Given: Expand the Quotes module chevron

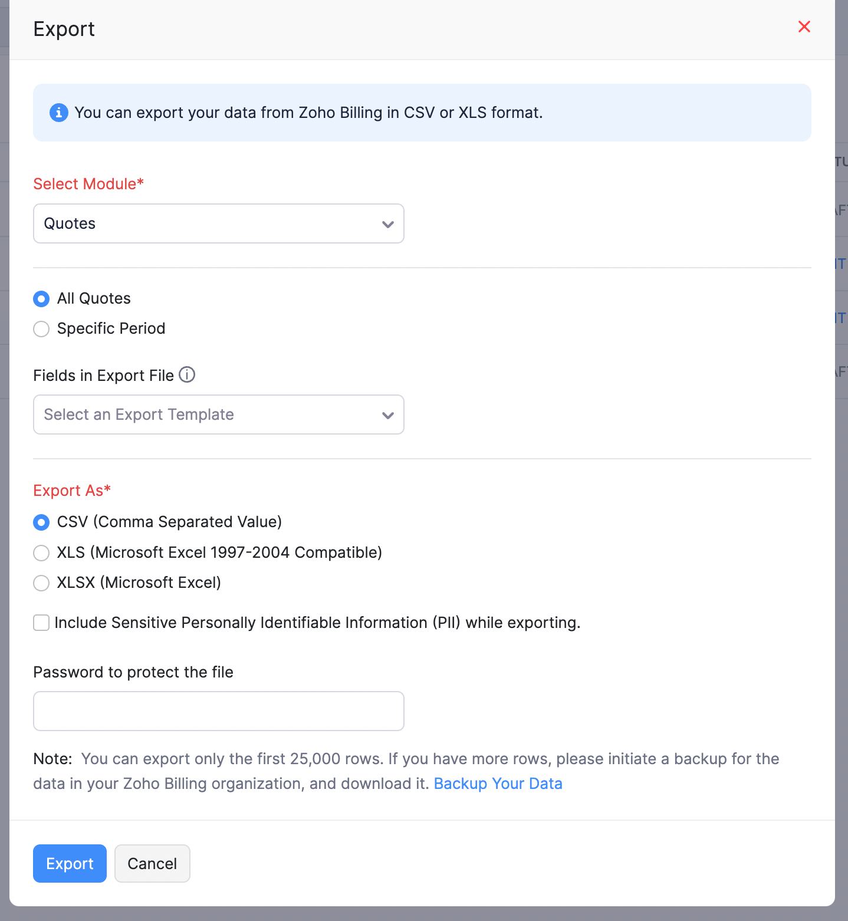Looking at the screenshot, I should [x=387, y=224].
